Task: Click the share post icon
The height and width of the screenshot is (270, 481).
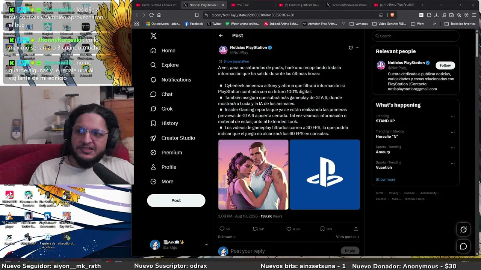Action: (356, 229)
